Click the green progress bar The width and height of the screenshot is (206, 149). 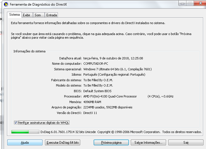coord(25,132)
